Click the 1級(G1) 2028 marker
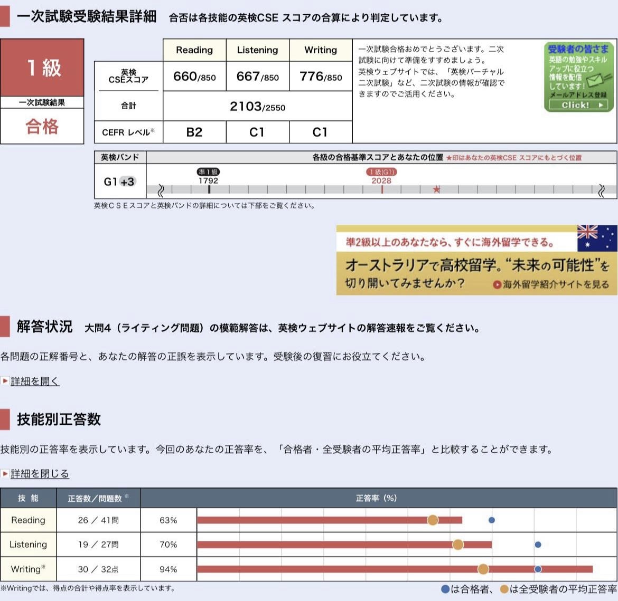 381,176
